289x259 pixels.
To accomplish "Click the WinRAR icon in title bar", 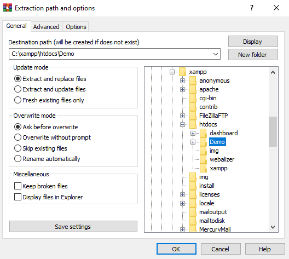I will [8, 8].
